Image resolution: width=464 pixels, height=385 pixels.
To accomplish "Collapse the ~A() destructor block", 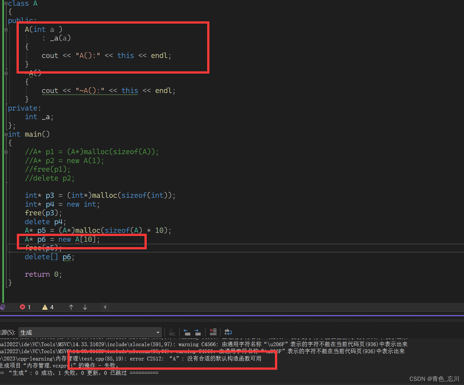I will pyautogui.click(x=6, y=73).
